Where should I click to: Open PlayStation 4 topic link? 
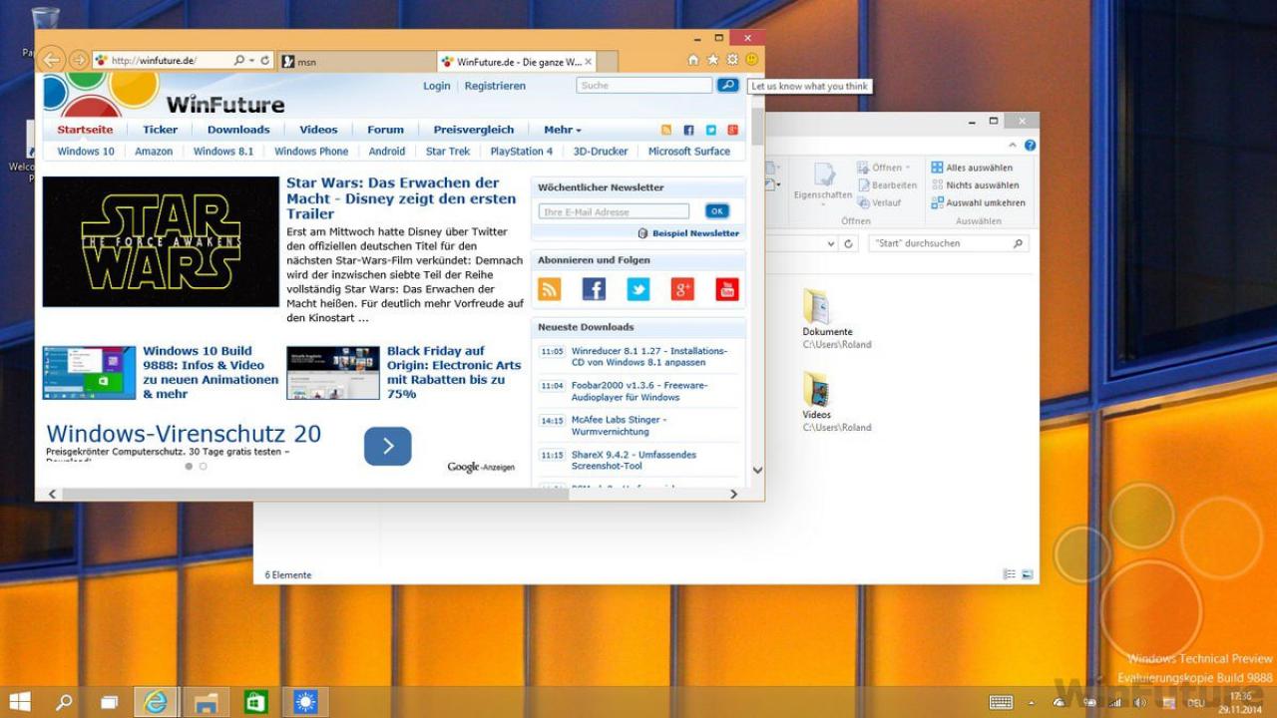(x=521, y=152)
